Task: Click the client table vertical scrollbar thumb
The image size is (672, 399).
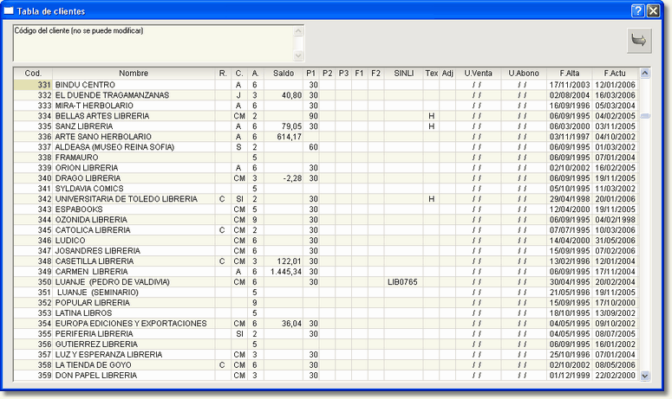Action: 644,115
